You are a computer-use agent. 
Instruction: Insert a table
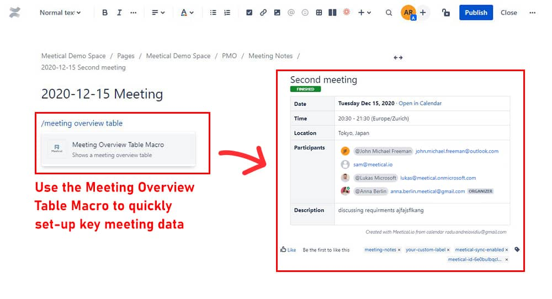point(319,13)
